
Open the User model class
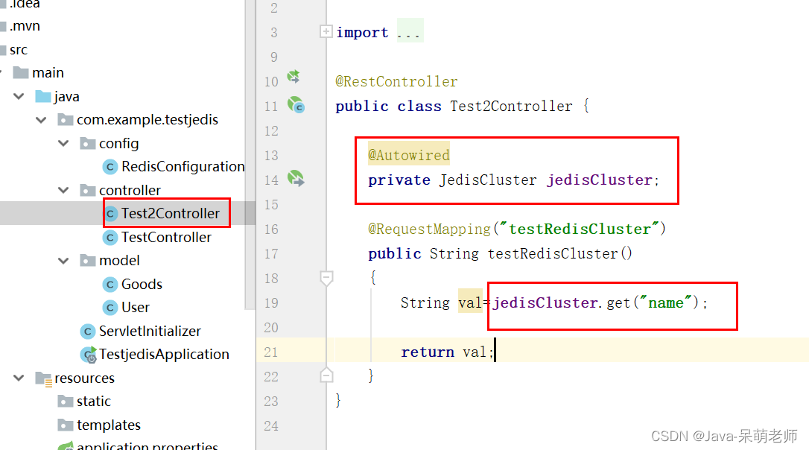(x=136, y=308)
